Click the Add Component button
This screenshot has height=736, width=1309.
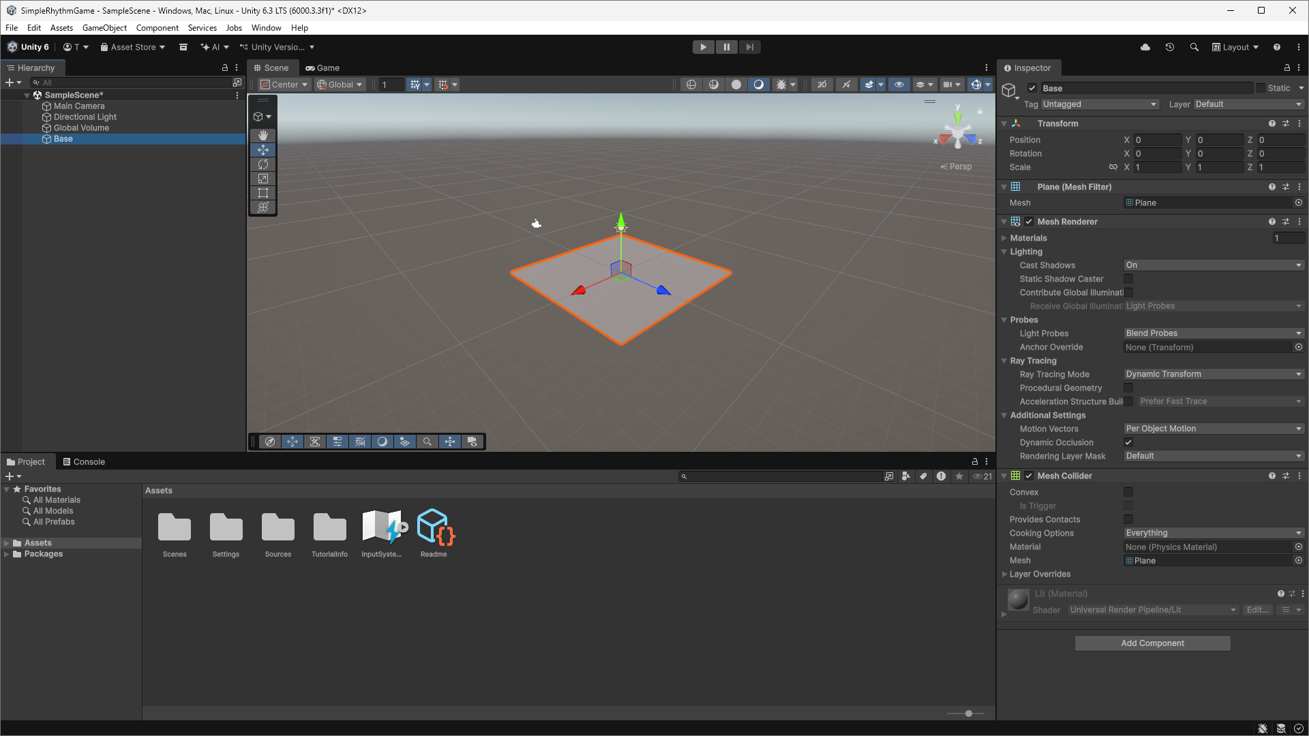click(1152, 643)
